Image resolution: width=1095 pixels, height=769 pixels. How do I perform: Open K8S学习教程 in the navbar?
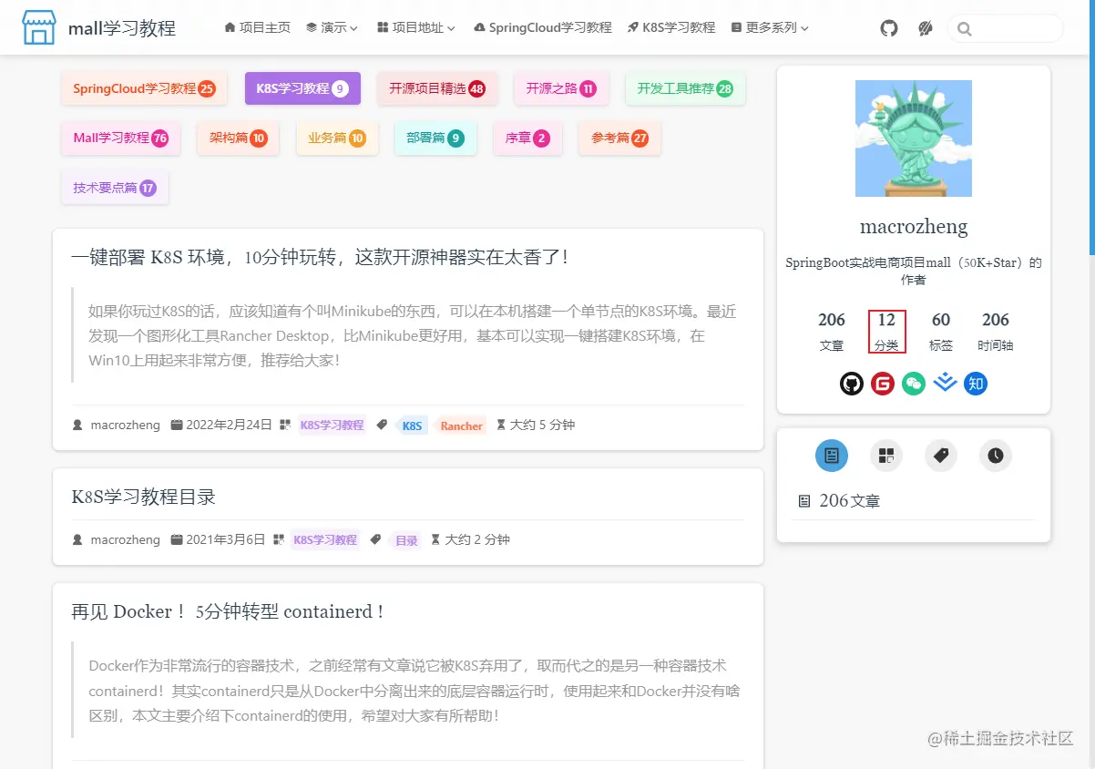coord(671,28)
